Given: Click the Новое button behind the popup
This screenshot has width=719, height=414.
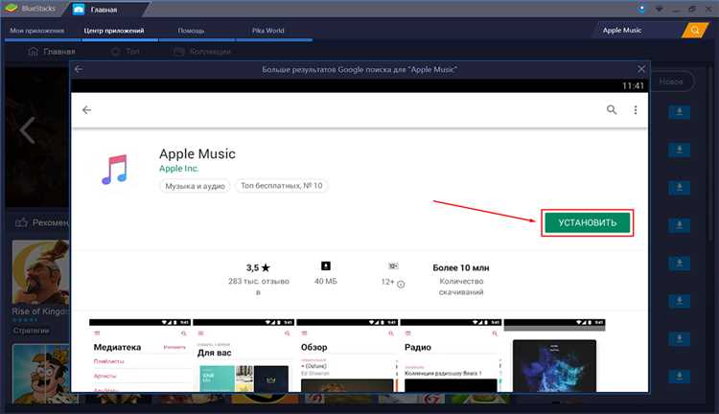Looking at the screenshot, I should [671, 81].
